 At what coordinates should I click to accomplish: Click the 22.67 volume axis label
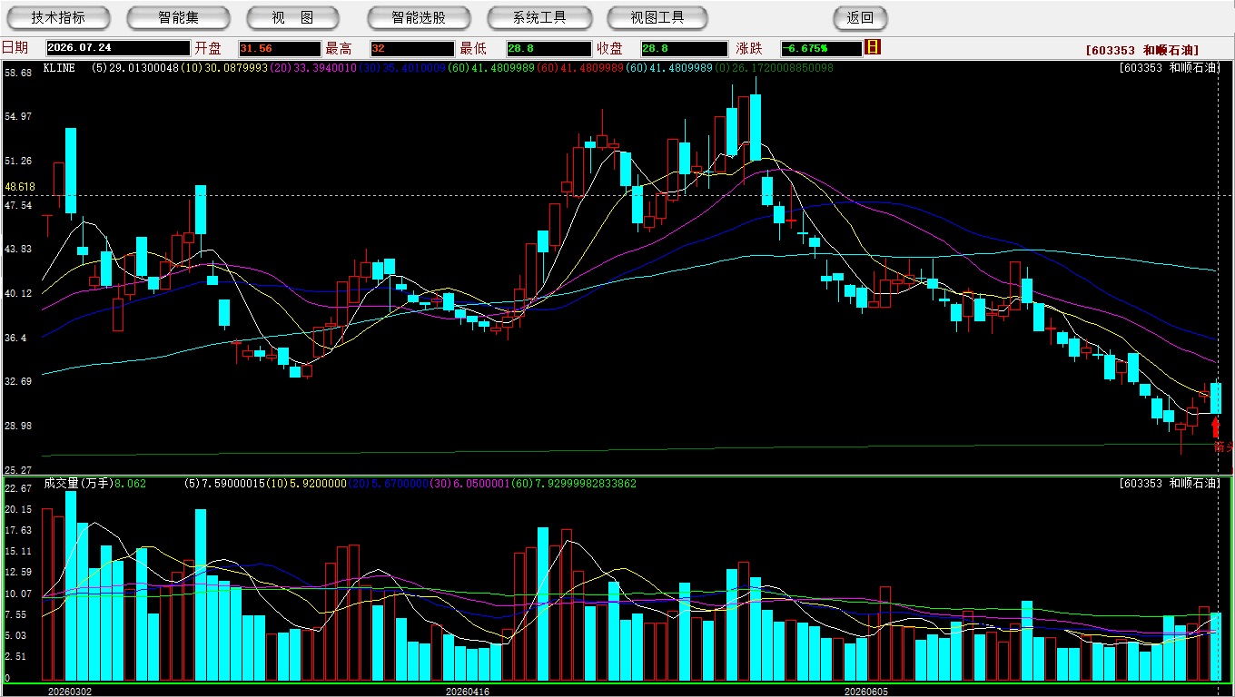tap(18, 488)
